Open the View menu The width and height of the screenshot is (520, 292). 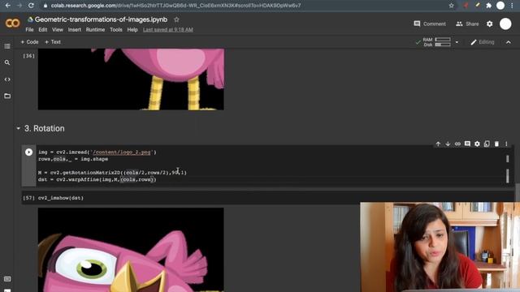click(x=58, y=29)
